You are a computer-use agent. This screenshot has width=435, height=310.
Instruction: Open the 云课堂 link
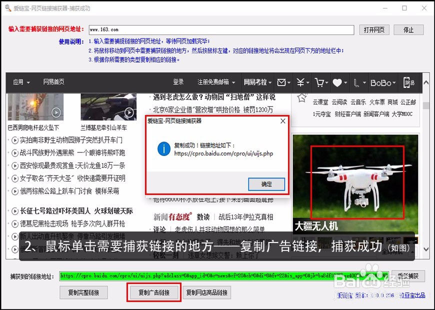tap(320, 102)
